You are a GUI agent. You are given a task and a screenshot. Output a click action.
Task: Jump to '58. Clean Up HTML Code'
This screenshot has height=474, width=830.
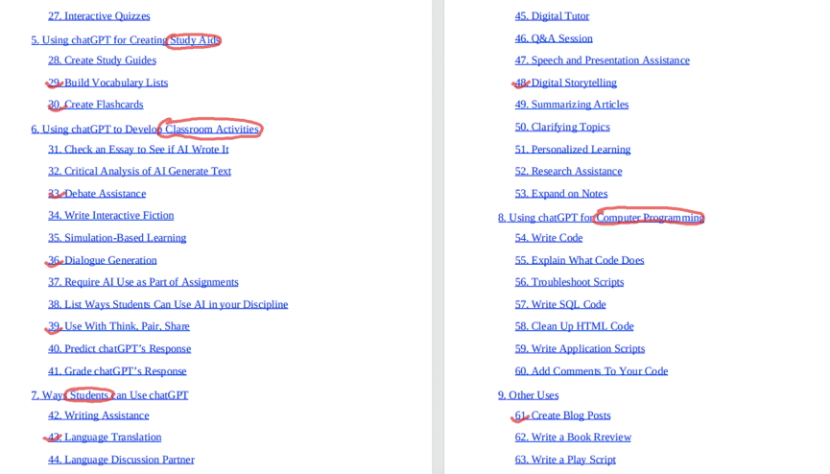pyautogui.click(x=575, y=326)
